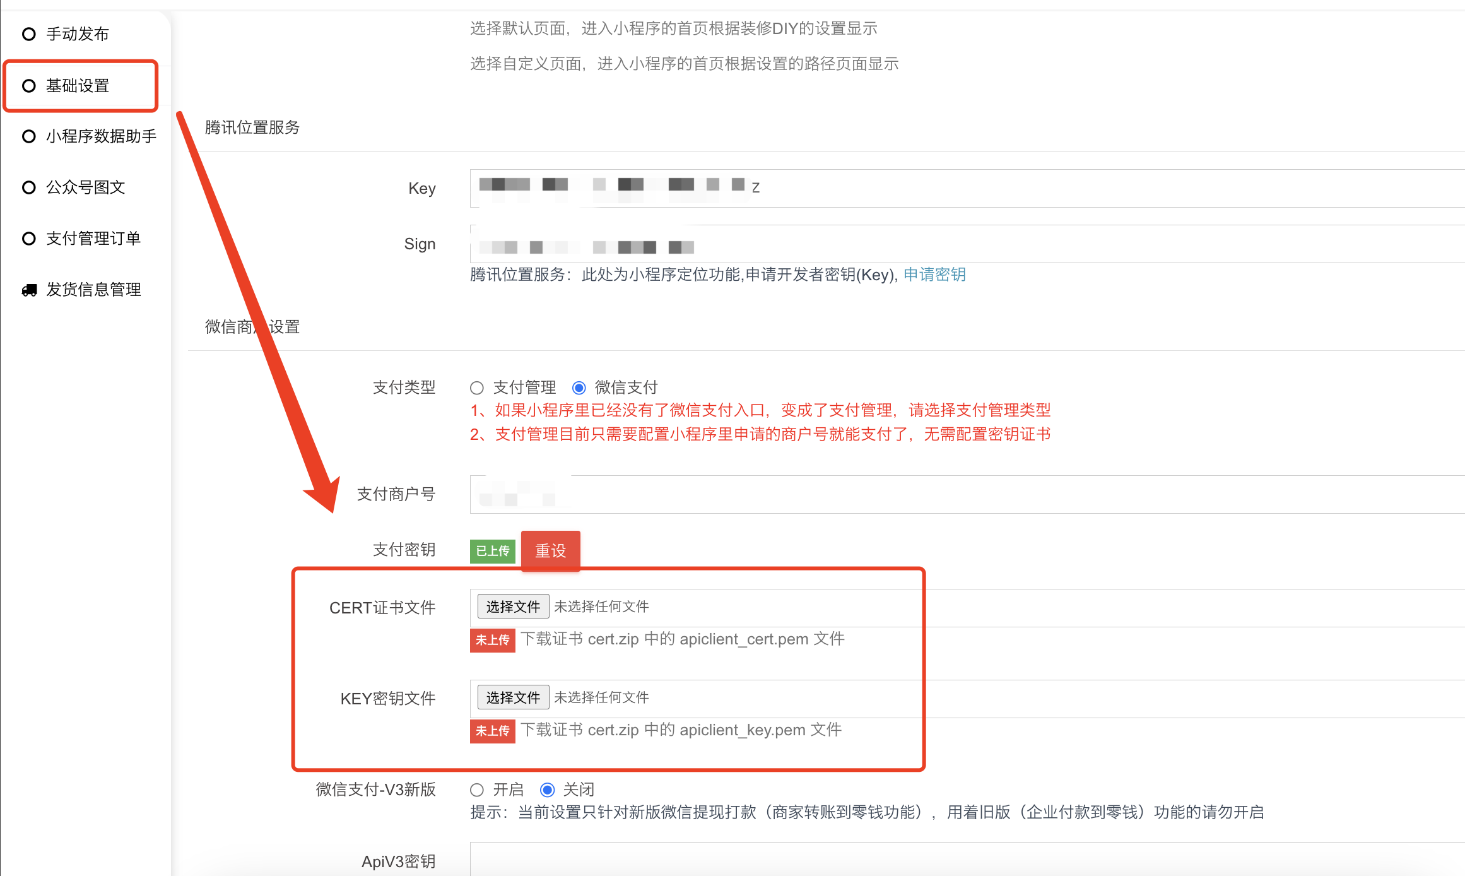
Task: Choose file for KEY密钥文件
Action: coord(512,698)
